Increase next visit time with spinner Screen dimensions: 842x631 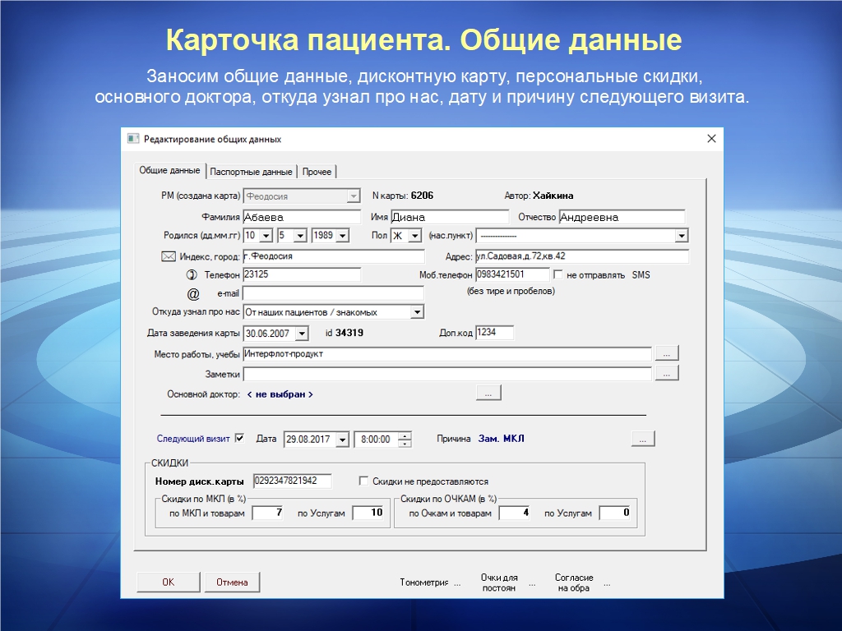(405, 435)
